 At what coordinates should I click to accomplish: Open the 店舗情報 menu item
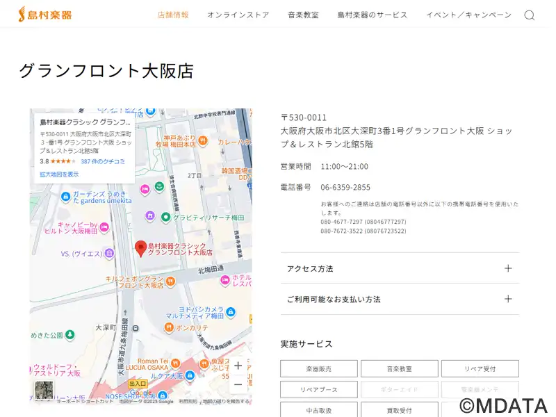173,15
